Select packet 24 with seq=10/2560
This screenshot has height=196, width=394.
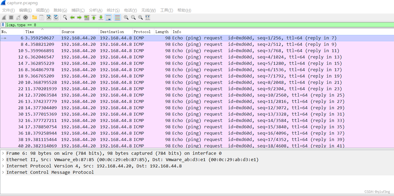197,95
